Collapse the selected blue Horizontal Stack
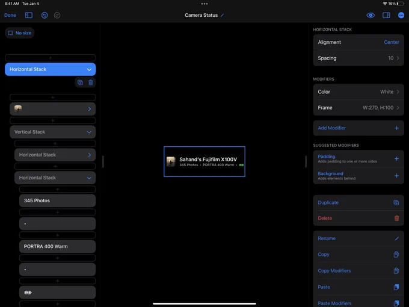 (89, 69)
